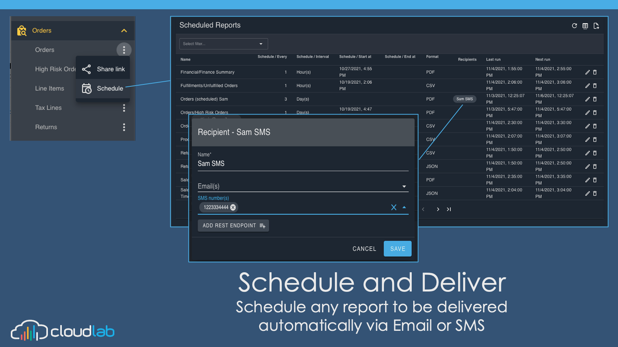Image resolution: width=618 pixels, height=347 pixels.
Task: Select the Share link option
Action: pyautogui.click(x=103, y=69)
